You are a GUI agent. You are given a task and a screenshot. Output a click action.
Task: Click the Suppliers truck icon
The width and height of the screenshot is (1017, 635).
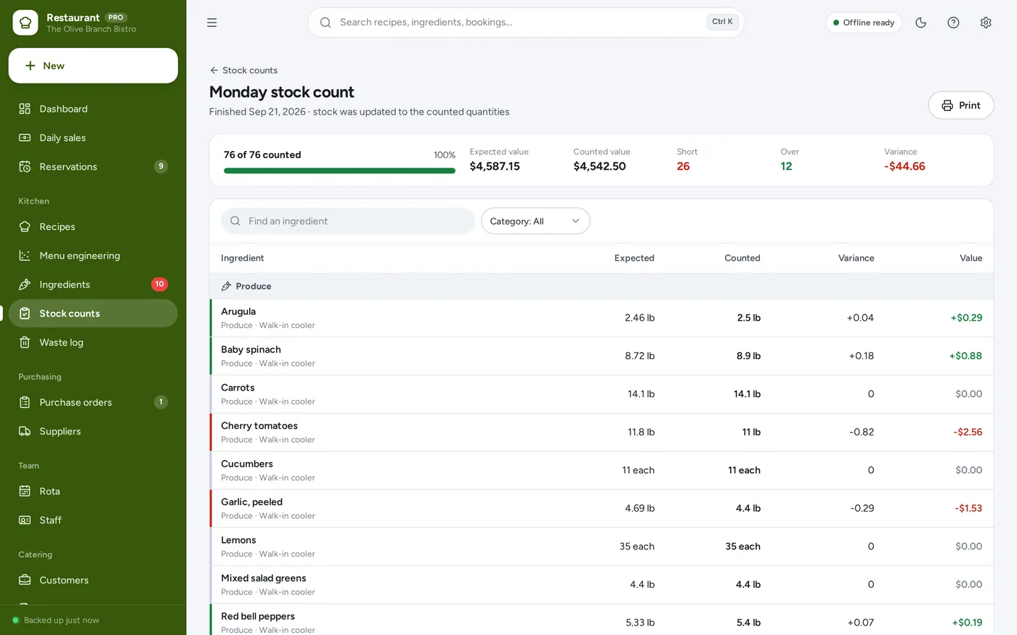click(x=25, y=431)
